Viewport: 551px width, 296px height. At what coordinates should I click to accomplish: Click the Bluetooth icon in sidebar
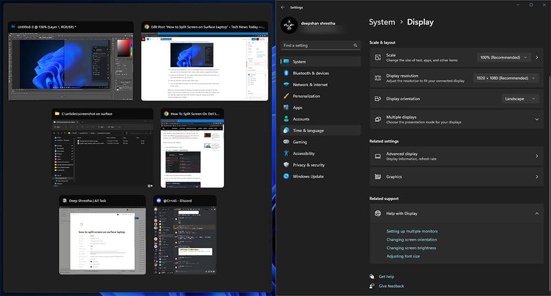coord(287,73)
